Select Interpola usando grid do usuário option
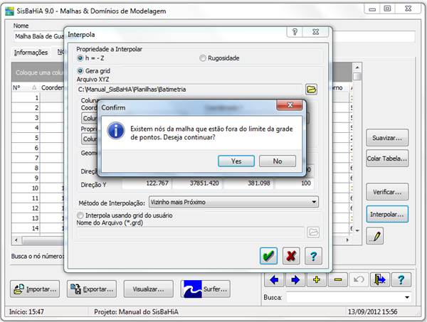This screenshot has width=427, height=322. tap(80, 215)
